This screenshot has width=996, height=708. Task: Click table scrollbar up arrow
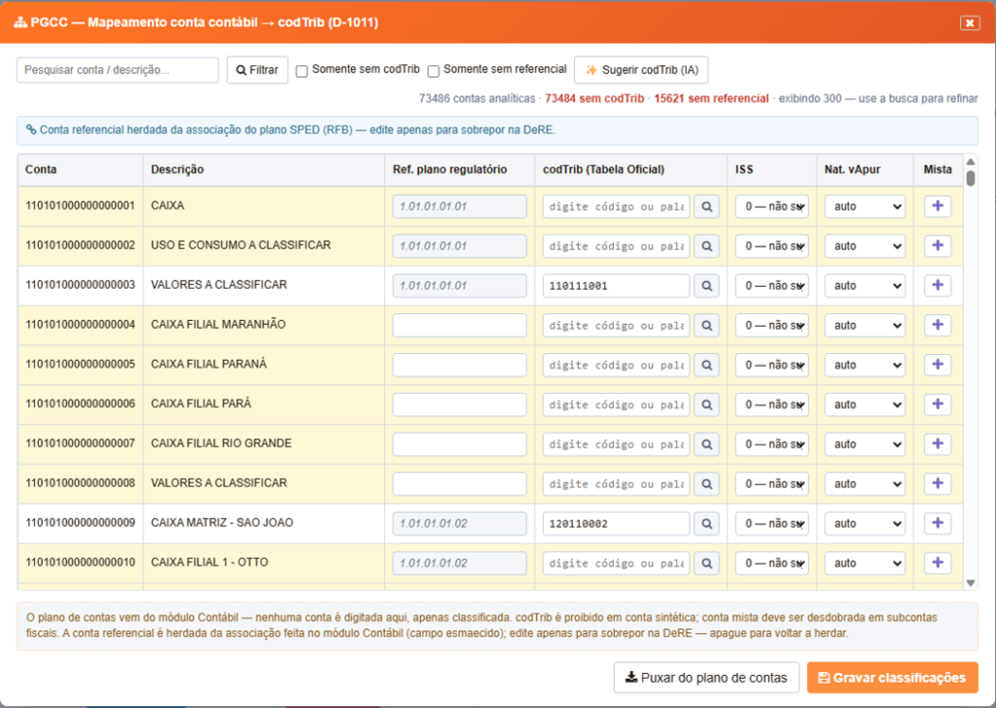click(970, 161)
